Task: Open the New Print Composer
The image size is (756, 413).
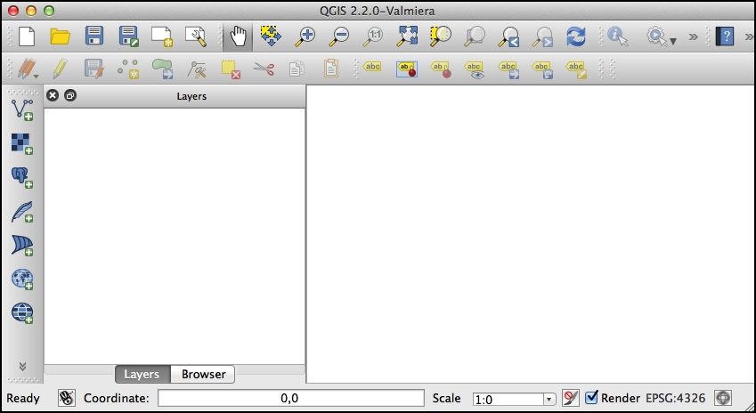Action: 161,36
